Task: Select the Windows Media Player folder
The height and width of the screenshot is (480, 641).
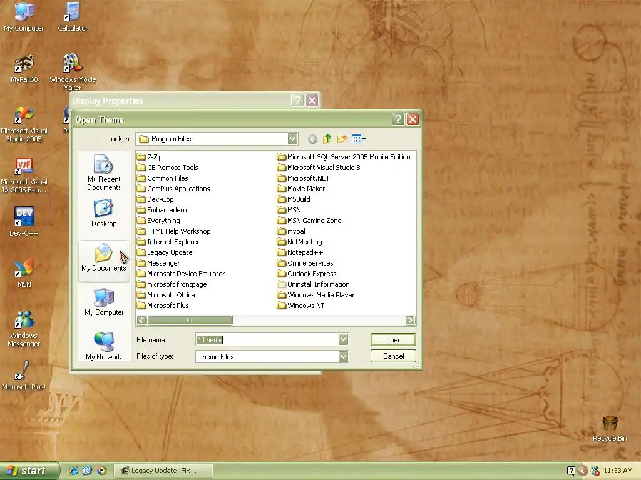Action: [316, 295]
